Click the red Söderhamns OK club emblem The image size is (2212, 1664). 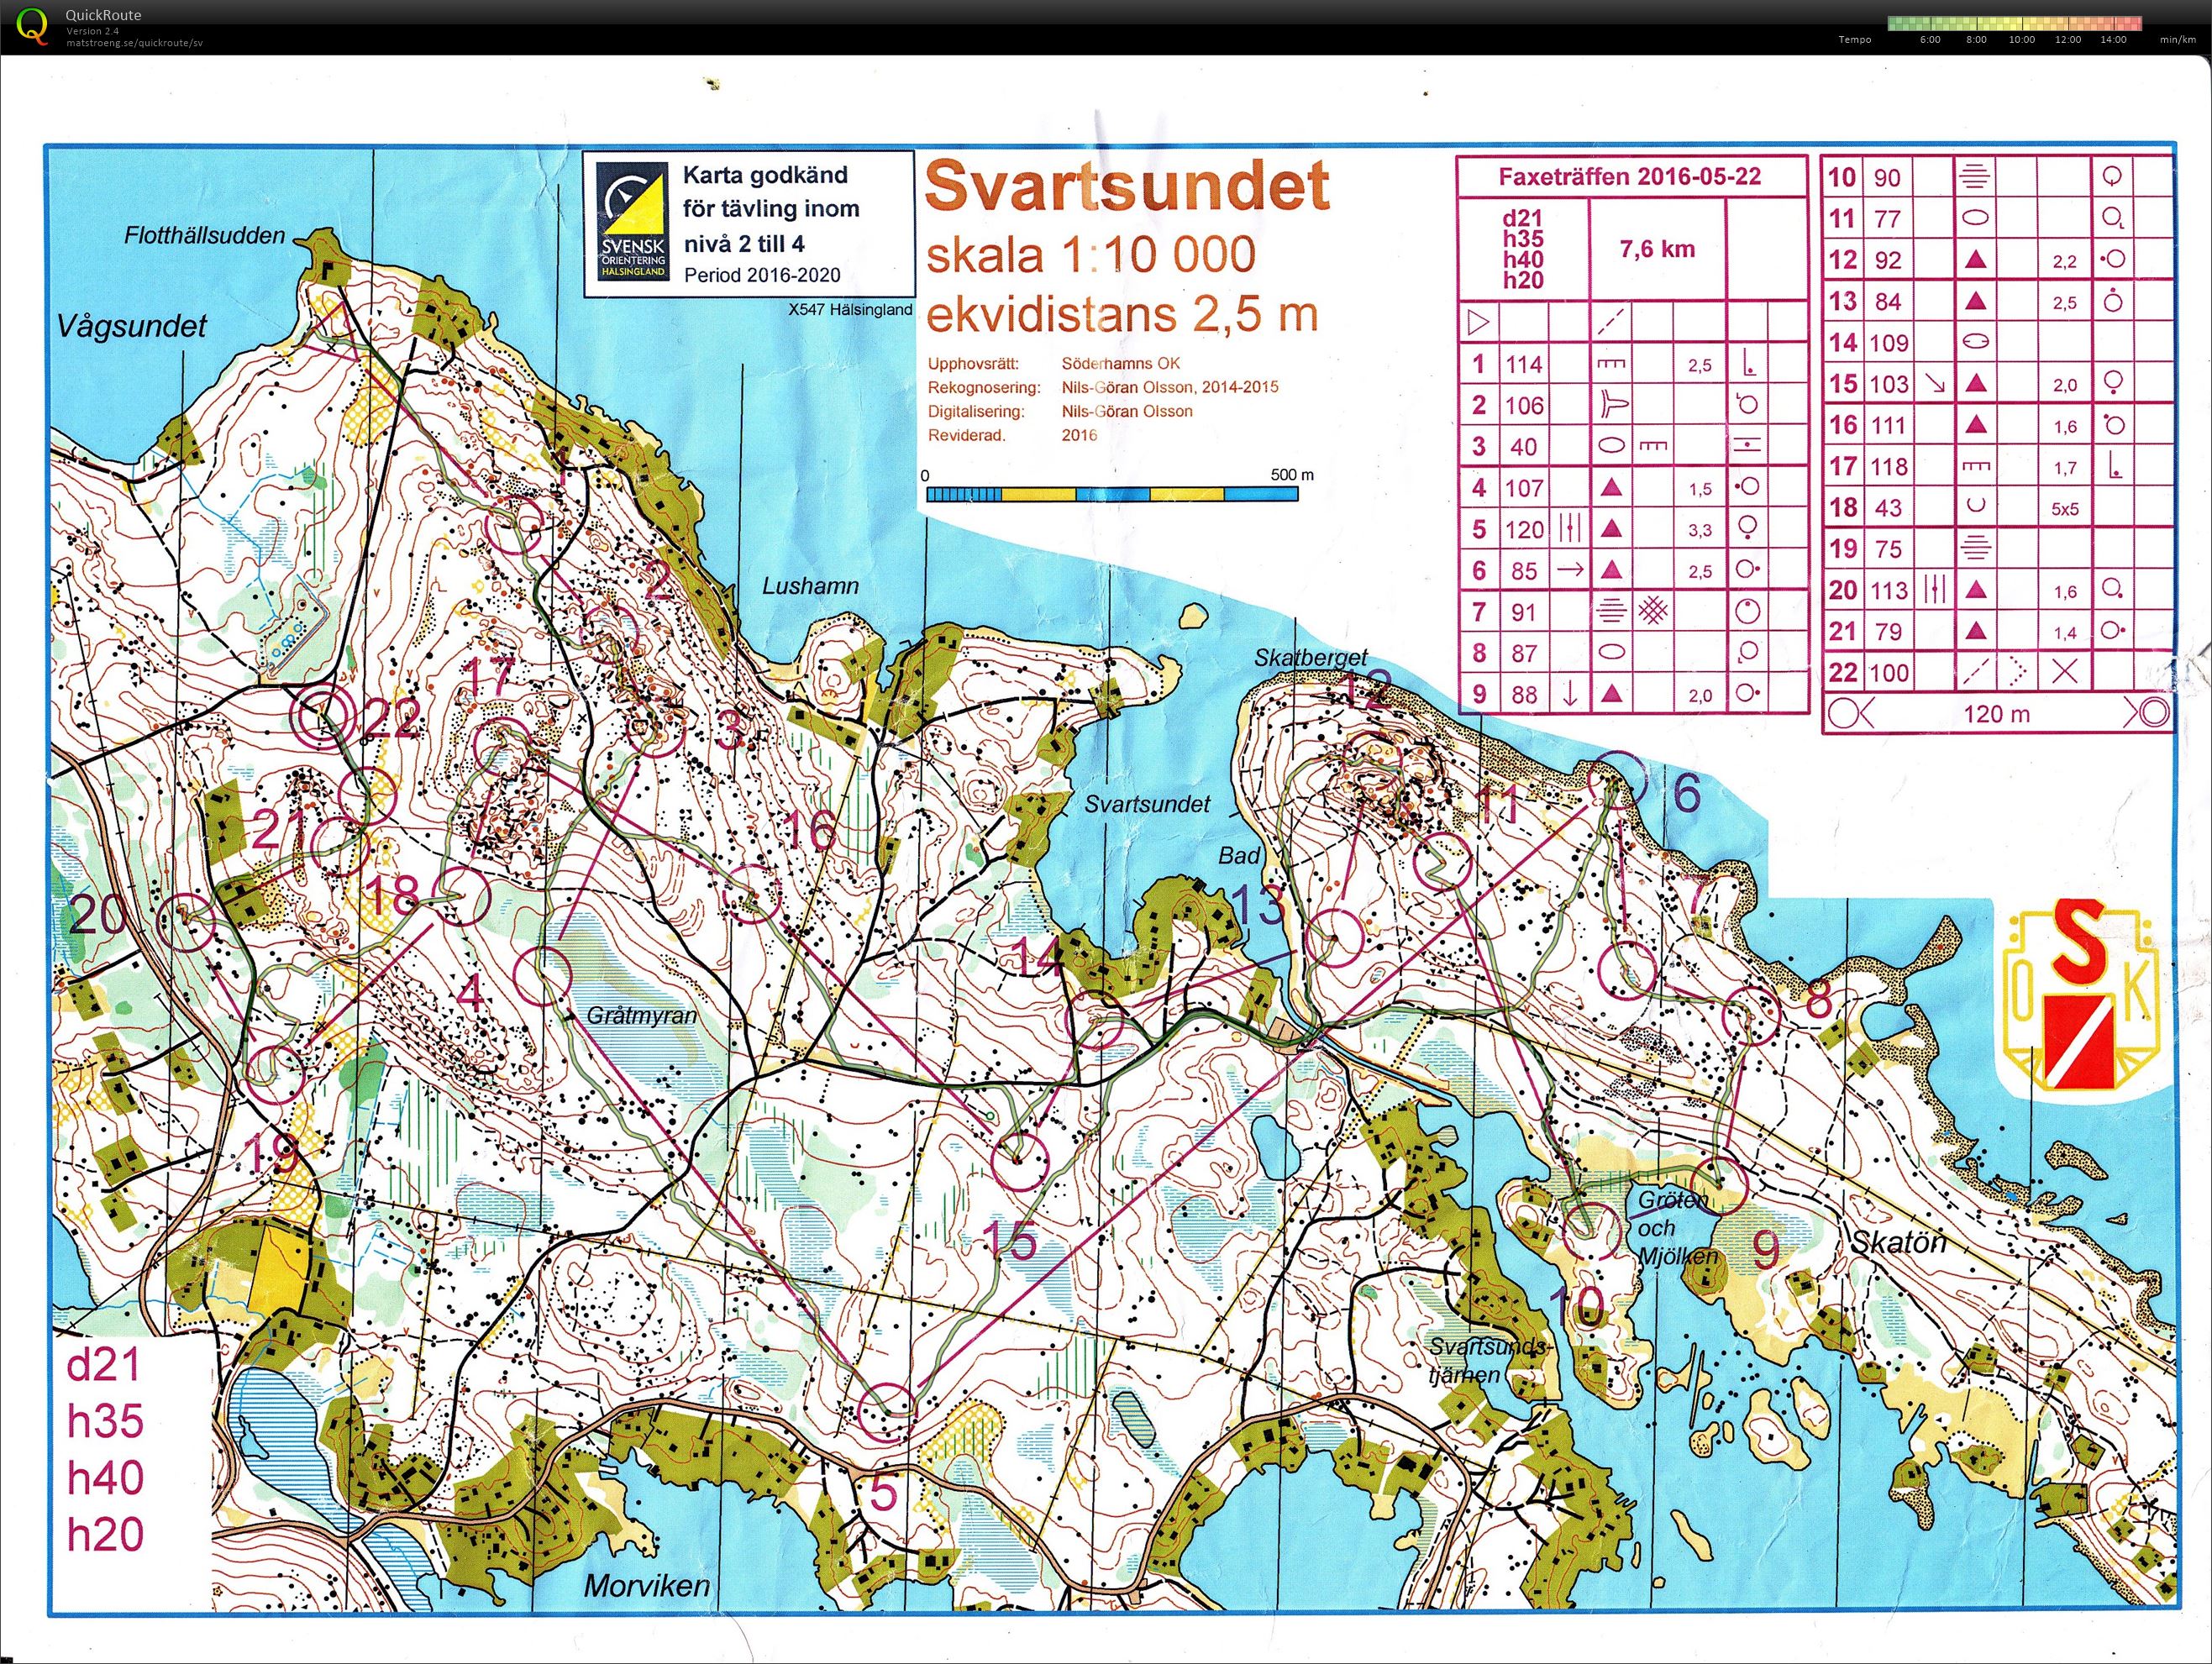pos(2082,995)
